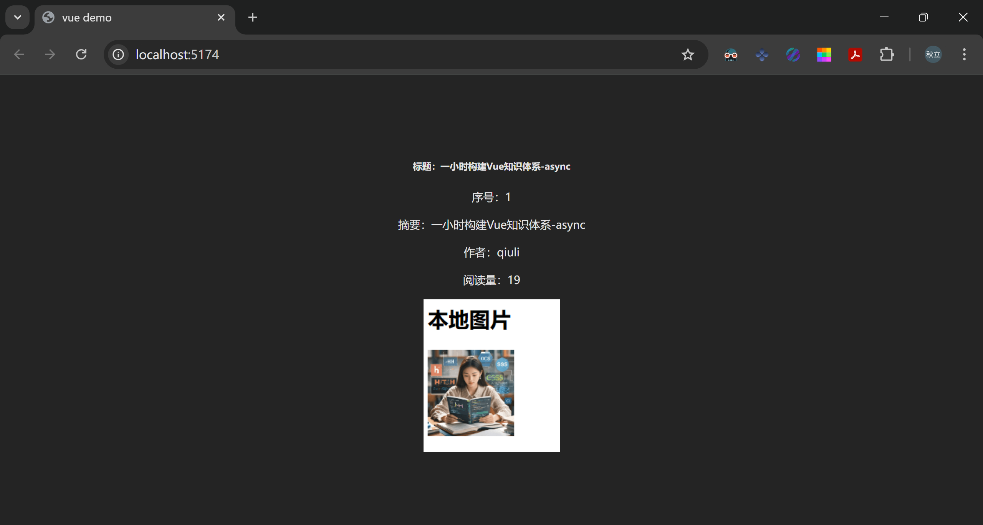The width and height of the screenshot is (983, 525).
Task: Click the colorful grid extension icon
Action: coord(824,54)
